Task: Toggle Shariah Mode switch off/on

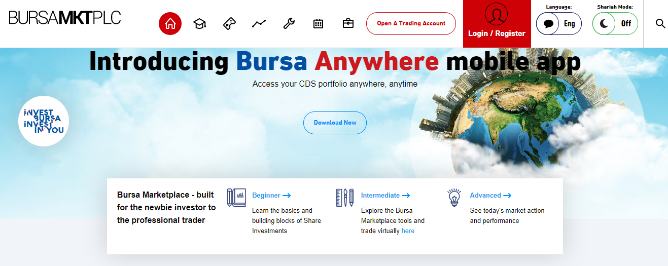Action: pyautogui.click(x=615, y=24)
